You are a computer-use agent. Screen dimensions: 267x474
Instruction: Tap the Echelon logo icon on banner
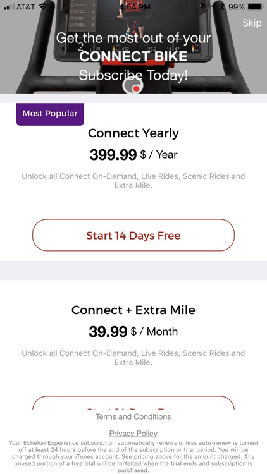133,86
